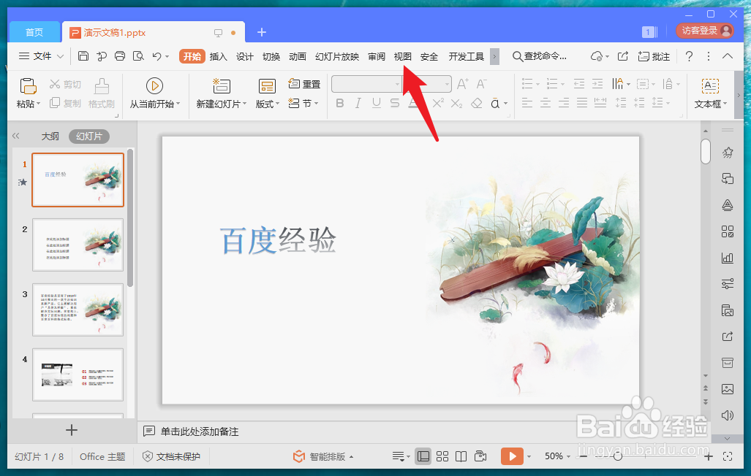Open the sidebar image gallery icon
751x476 pixels.
pyautogui.click(x=728, y=389)
